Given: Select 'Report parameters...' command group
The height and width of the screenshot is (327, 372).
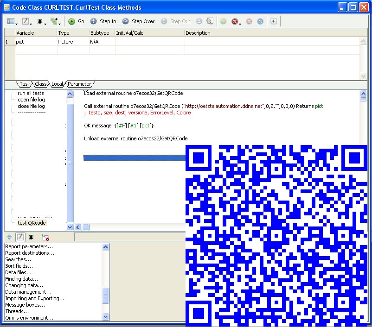Looking at the screenshot, I should 29,246.
